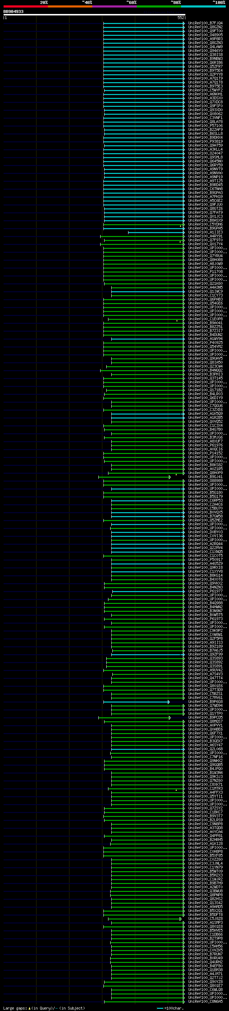Click the cyan ~100% identity legend segment

[x=204, y=6]
